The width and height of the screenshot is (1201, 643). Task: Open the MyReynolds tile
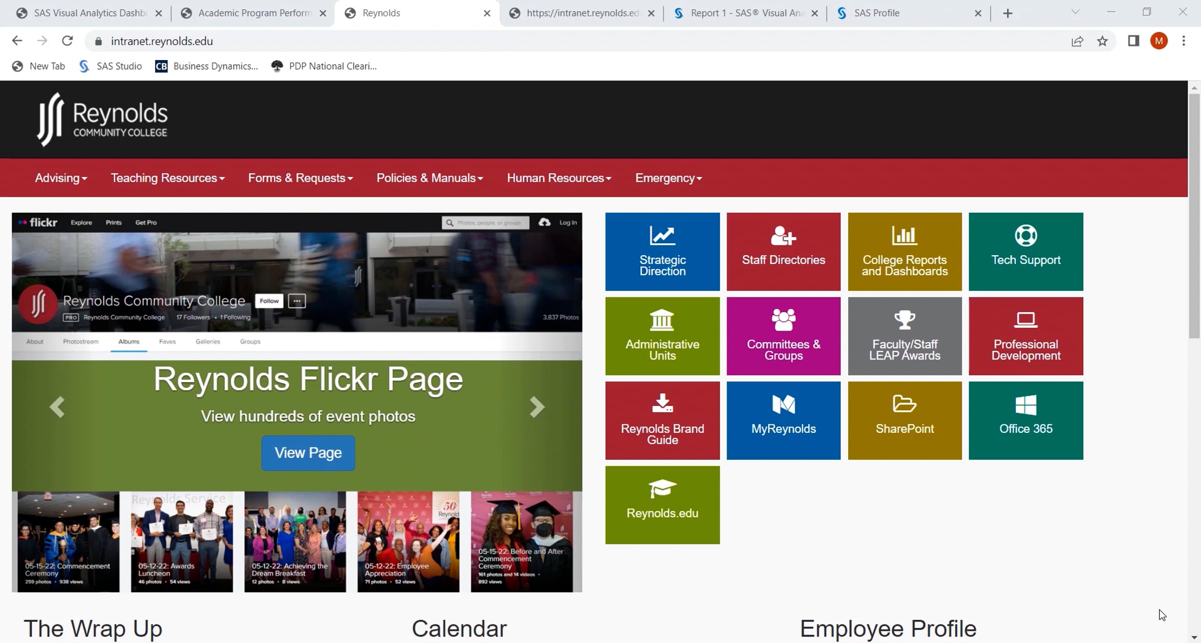pyautogui.click(x=783, y=420)
